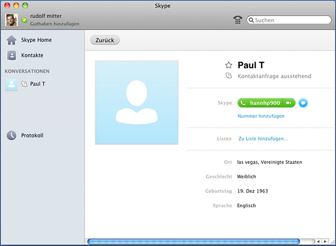Click Paul T's sidebar avatar thumbnail
Screen dimensions: 336x246
tap(12, 84)
